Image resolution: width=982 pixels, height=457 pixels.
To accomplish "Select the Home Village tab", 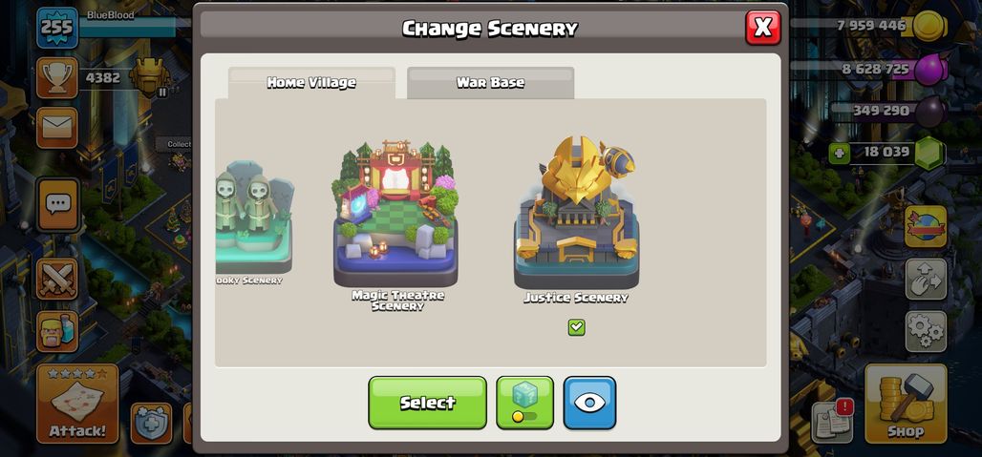I will (311, 82).
